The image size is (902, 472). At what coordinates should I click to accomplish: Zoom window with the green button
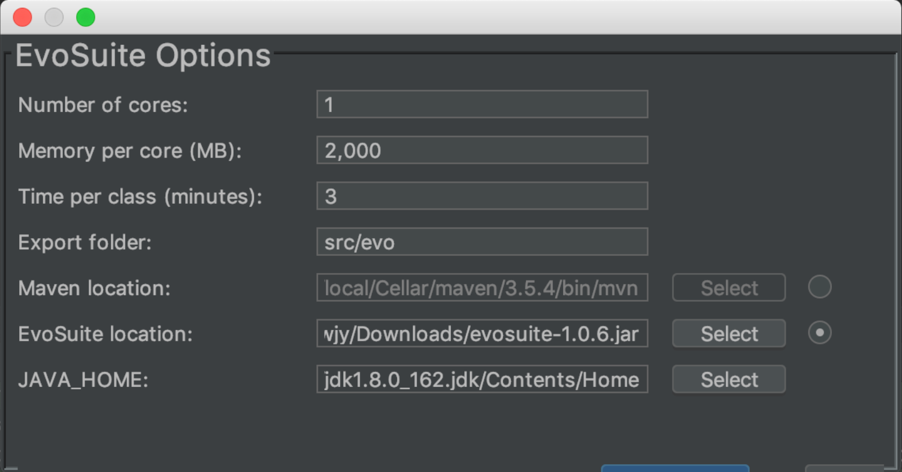pos(86,17)
